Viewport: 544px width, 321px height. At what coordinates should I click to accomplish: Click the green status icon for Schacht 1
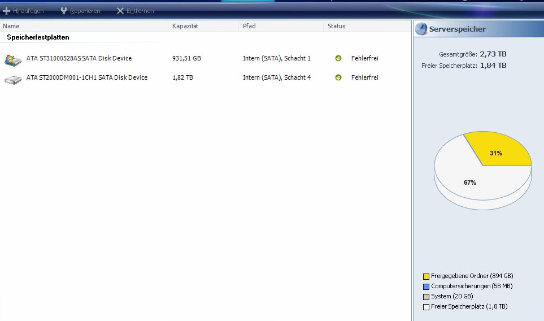pos(338,58)
